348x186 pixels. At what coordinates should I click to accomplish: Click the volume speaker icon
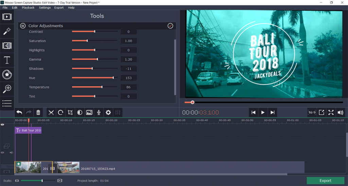tap(340, 112)
